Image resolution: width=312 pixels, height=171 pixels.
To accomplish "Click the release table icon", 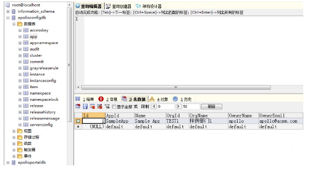I will [x=26, y=106].
